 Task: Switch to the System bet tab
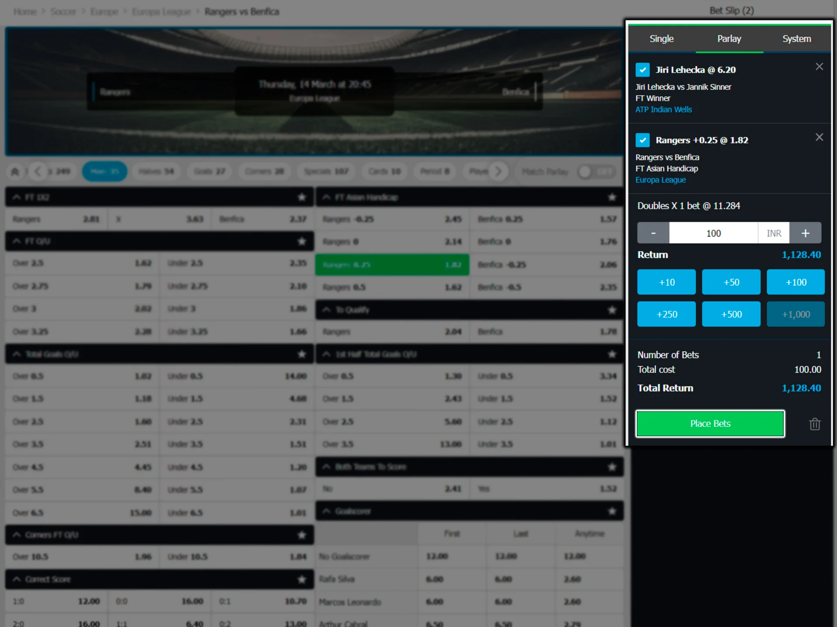click(x=797, y=39)
